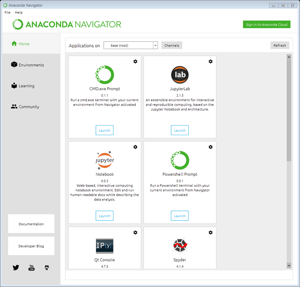
Task: Click the scrollbar down arrow
Action: tap(289, 265)
